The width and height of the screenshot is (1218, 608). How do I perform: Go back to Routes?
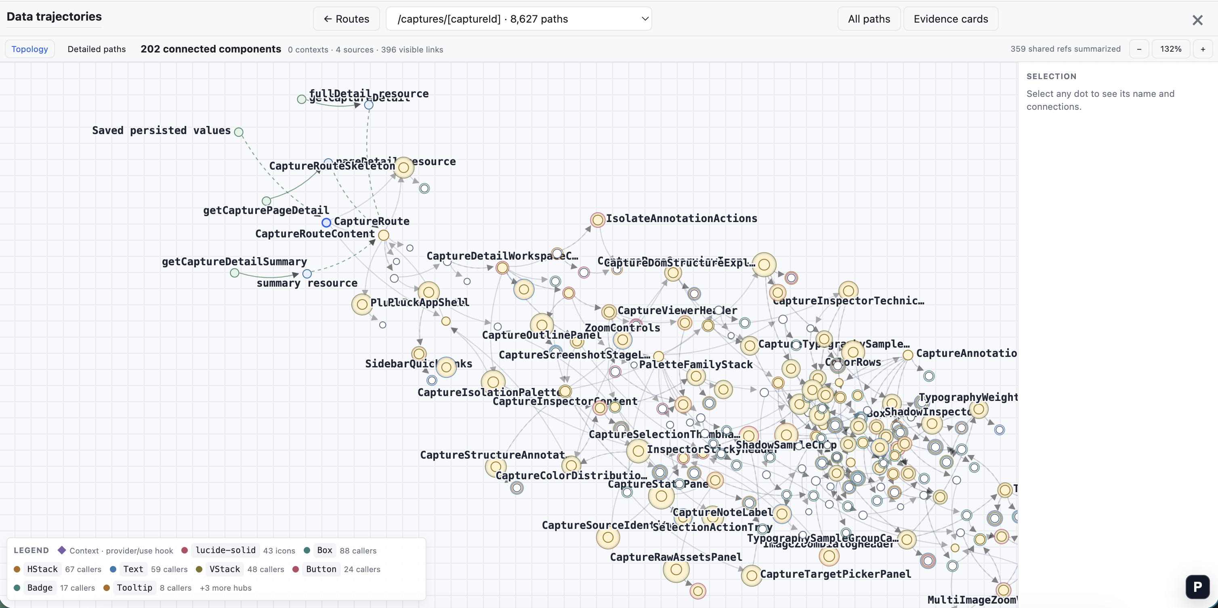click(346, 19)
